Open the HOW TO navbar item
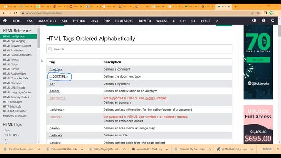 coord(145,21)
